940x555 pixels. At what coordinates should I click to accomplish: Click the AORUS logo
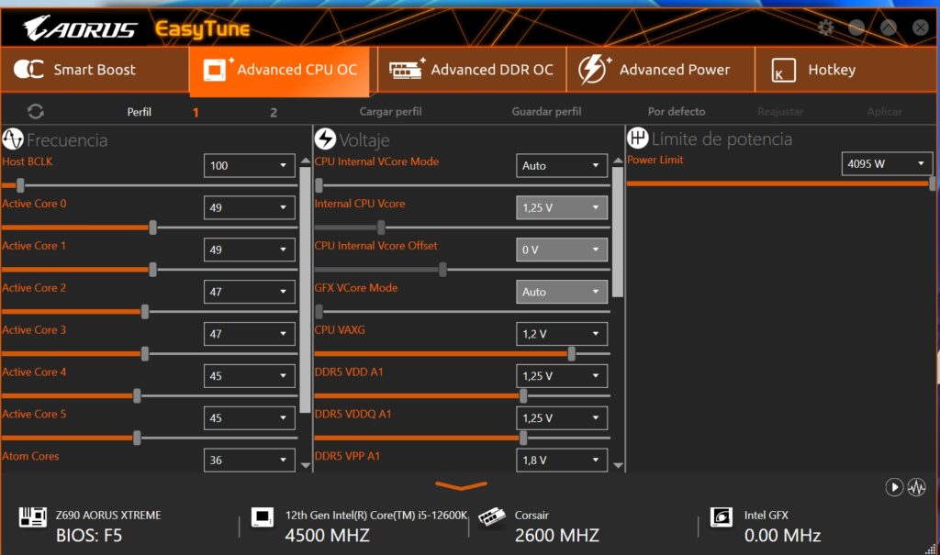coord(80,28)
